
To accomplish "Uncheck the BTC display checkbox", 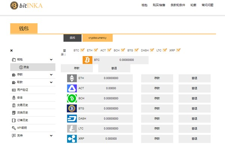I will click(82, 50).
